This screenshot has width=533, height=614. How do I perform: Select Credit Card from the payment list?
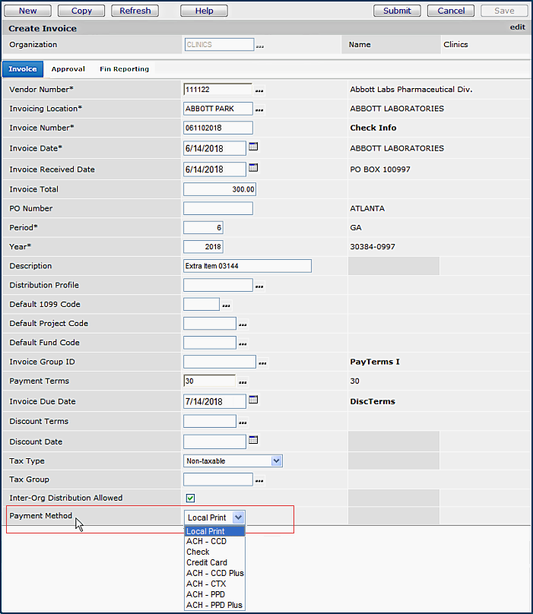tap(207, 562)
